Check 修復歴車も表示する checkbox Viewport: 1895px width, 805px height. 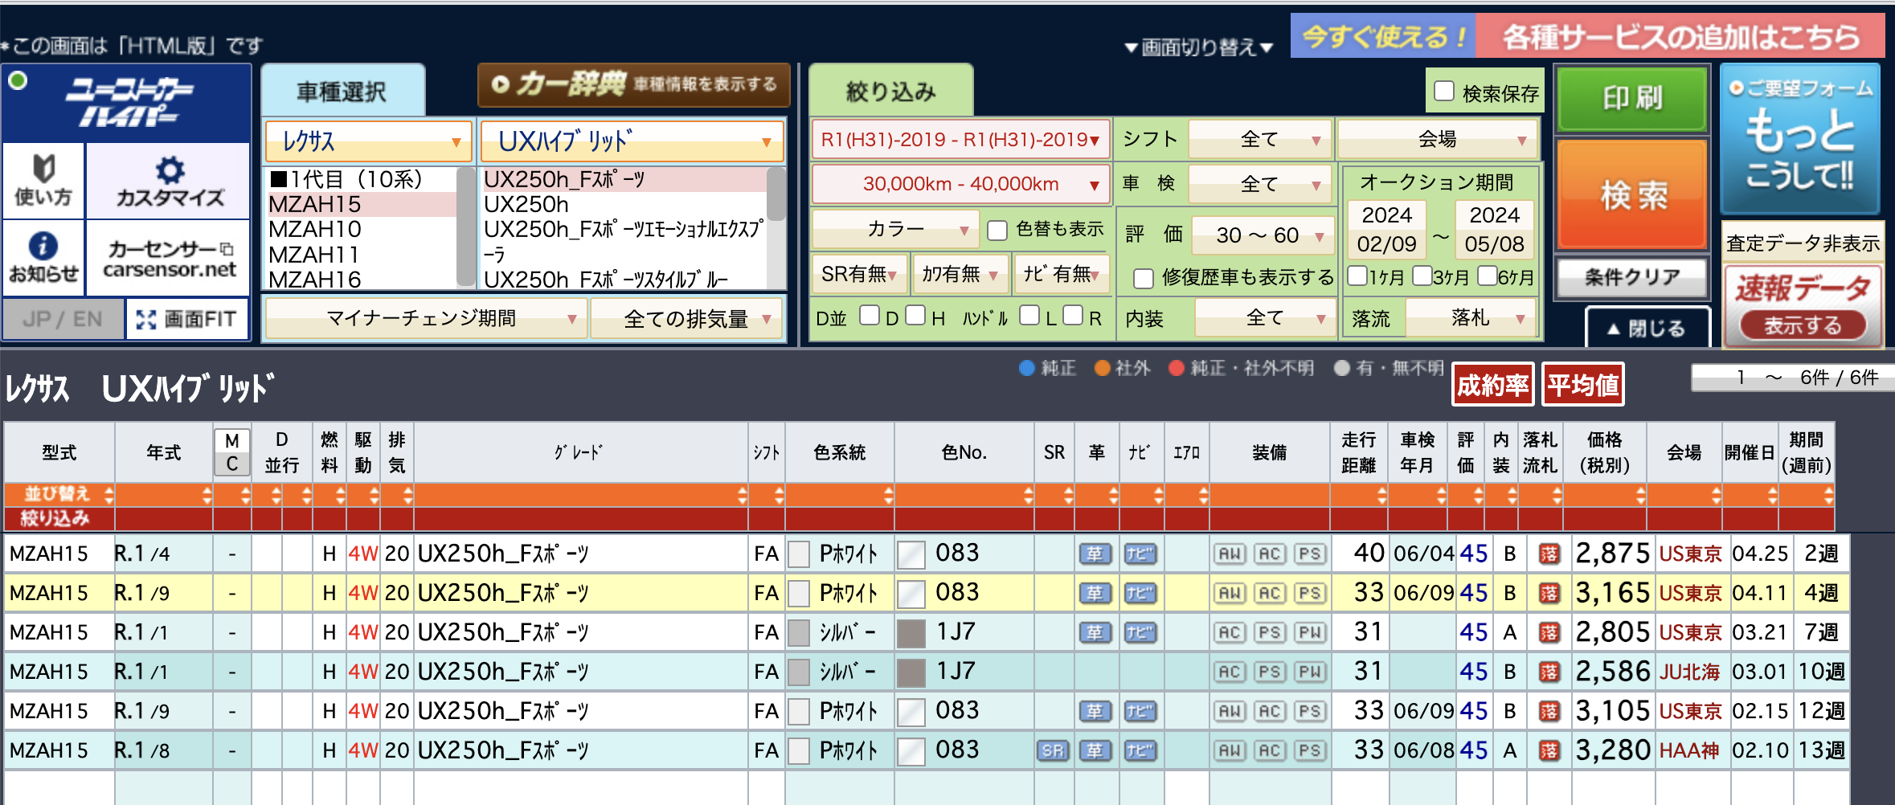(x=1144, y=278)
